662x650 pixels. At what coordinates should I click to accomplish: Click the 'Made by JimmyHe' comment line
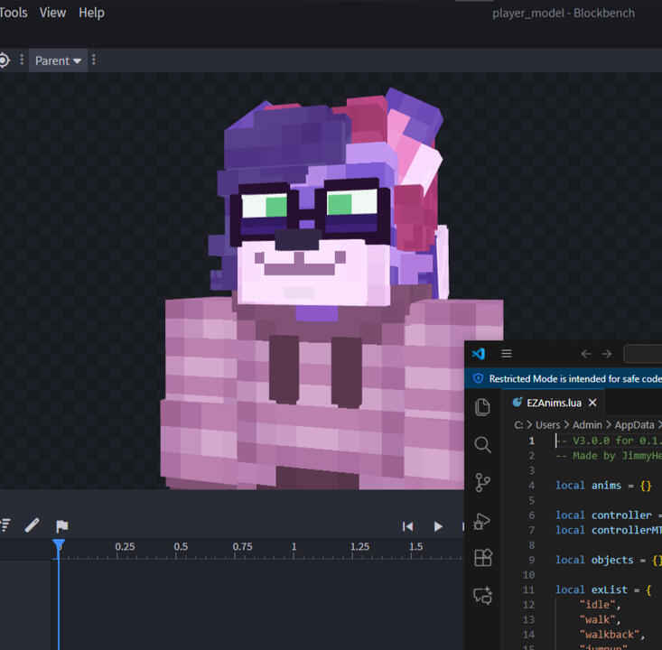(x=609, y=456)
